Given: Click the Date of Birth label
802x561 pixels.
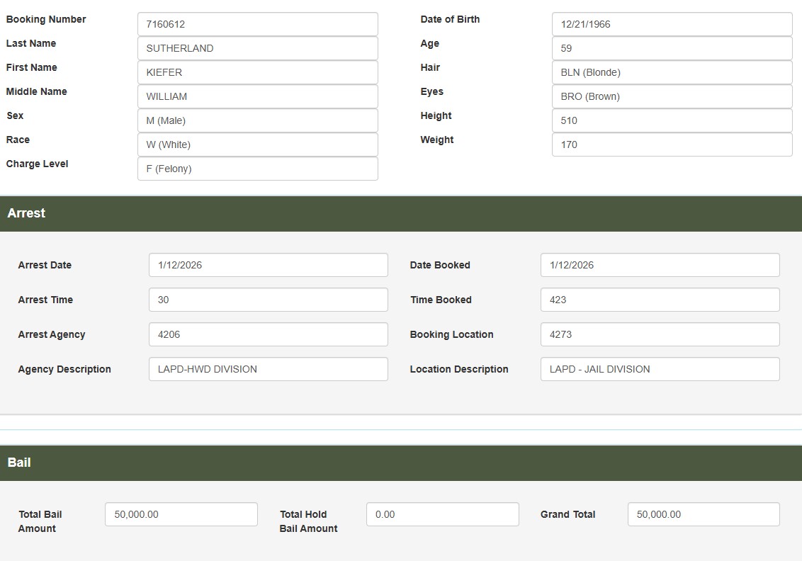Looking at the screenshot, I should [450, 19].
